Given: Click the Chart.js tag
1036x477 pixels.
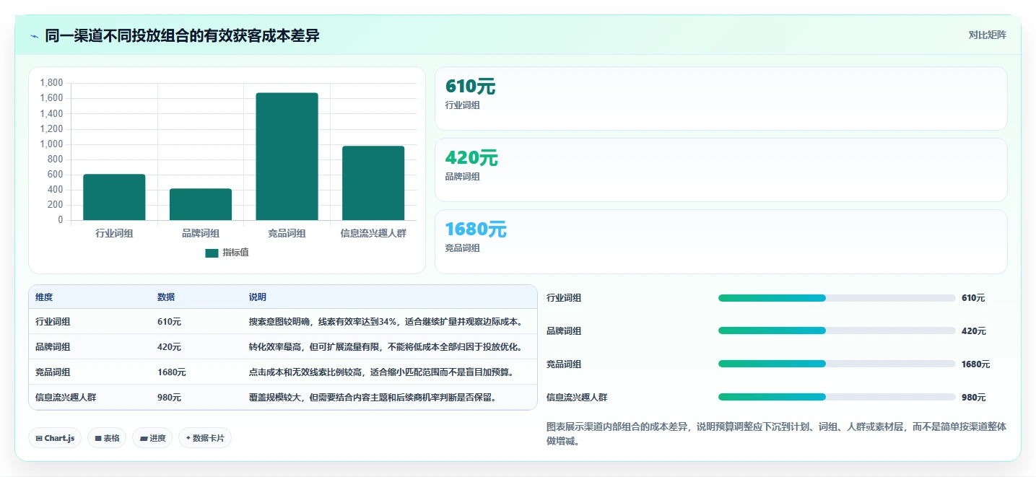Looking at the screenshot, I should click(55, 438).
